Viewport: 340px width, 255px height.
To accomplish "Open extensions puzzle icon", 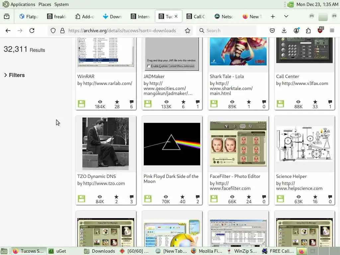I will click(308, 31).
